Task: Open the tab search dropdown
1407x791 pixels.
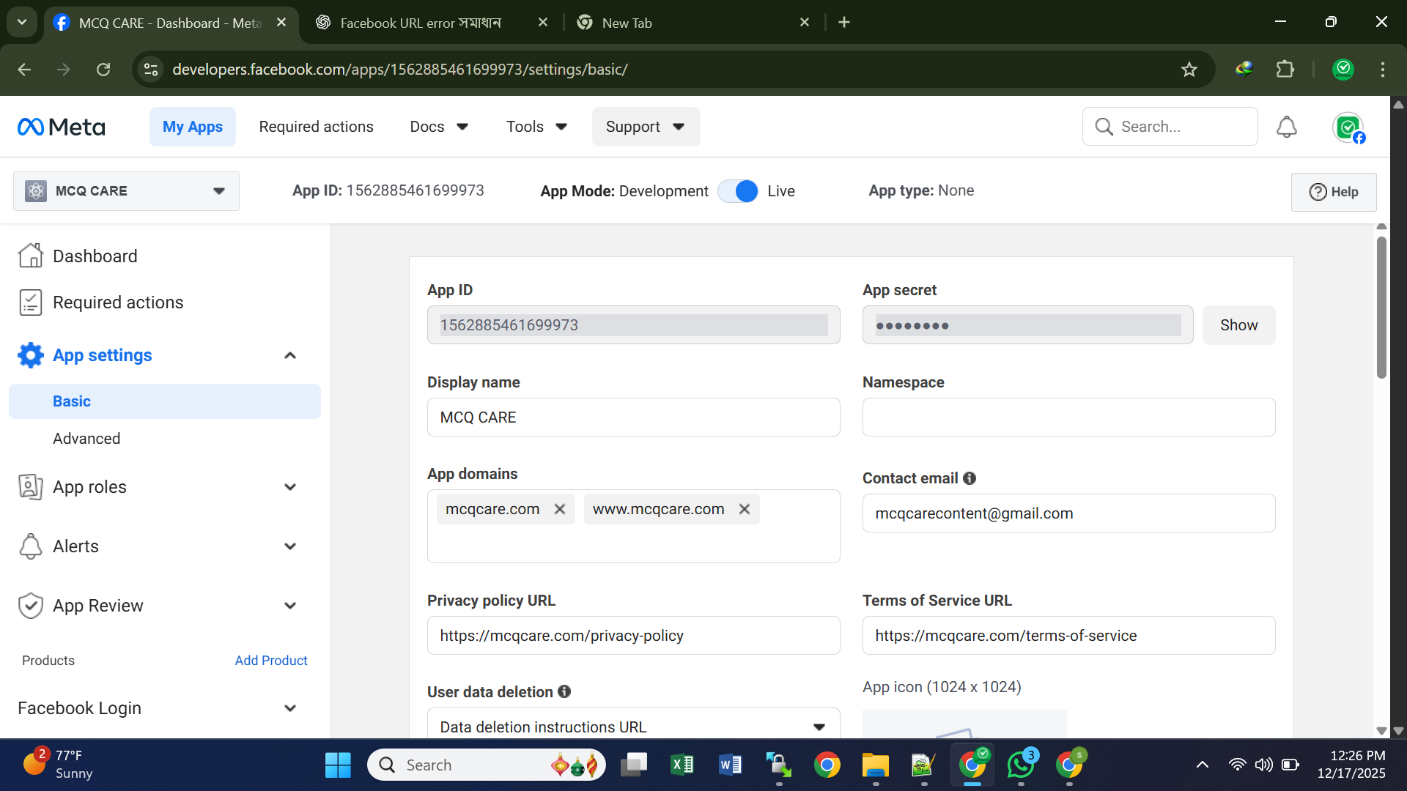Action: tap(22, 23)
